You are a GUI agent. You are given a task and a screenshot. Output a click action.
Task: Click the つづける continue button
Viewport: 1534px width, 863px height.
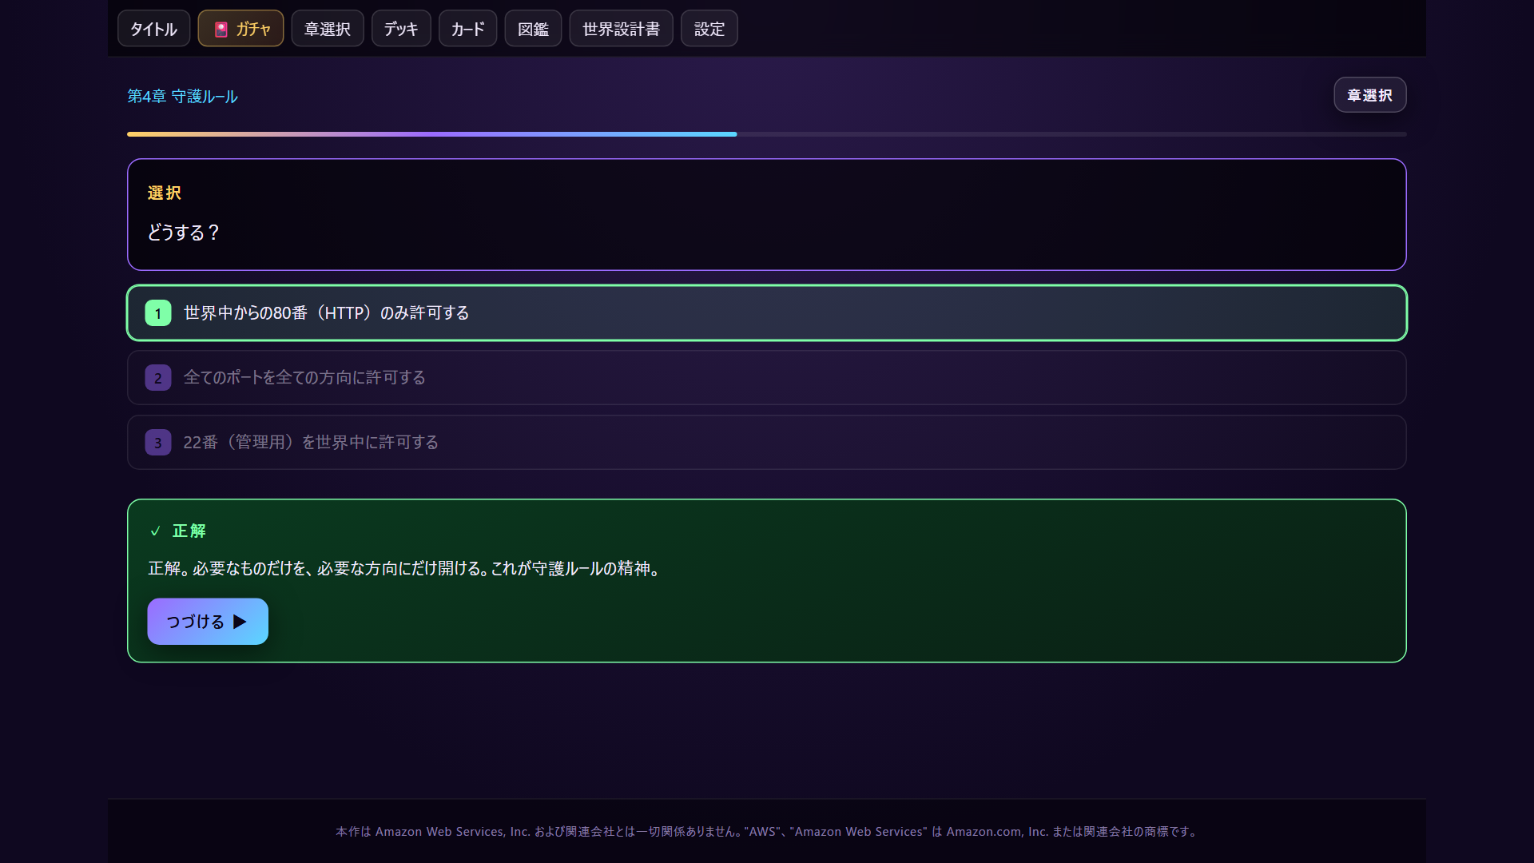[x=208, y=622]
